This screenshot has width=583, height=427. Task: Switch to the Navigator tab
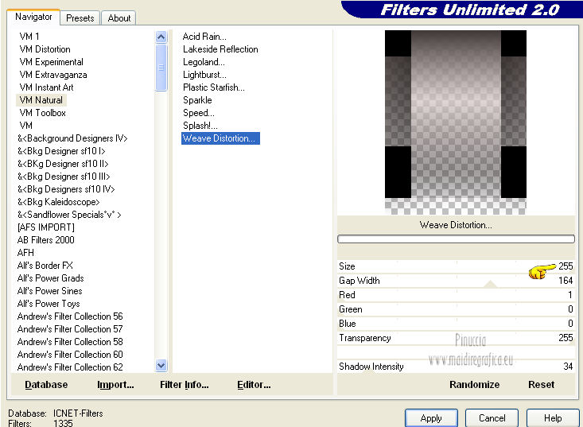33,17
